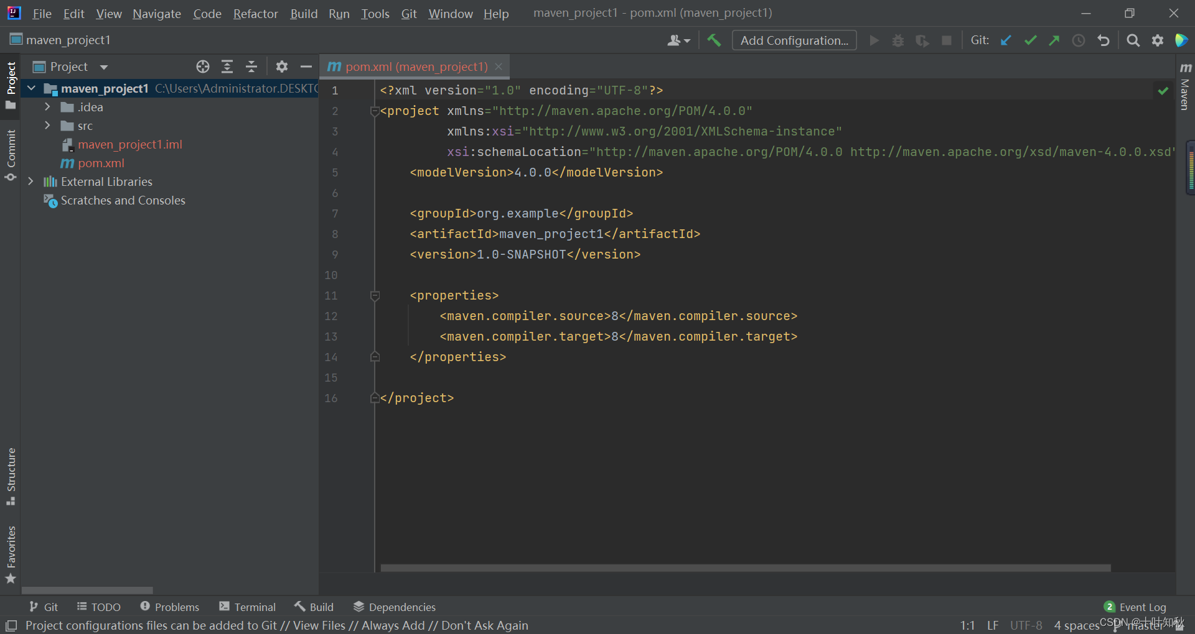The width and height of the screenshot is (1195, 634).
Task: Click the Project panel horizontal scrollbar
Action: (87, 590)
